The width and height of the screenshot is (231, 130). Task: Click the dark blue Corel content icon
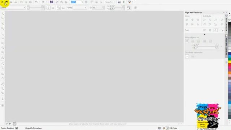(51, 2)
